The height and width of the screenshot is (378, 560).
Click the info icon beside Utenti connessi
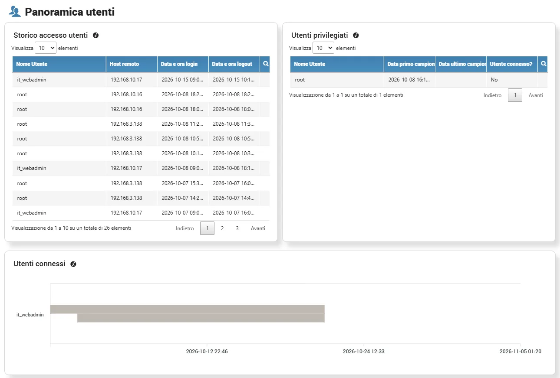(x=73, y=264)
